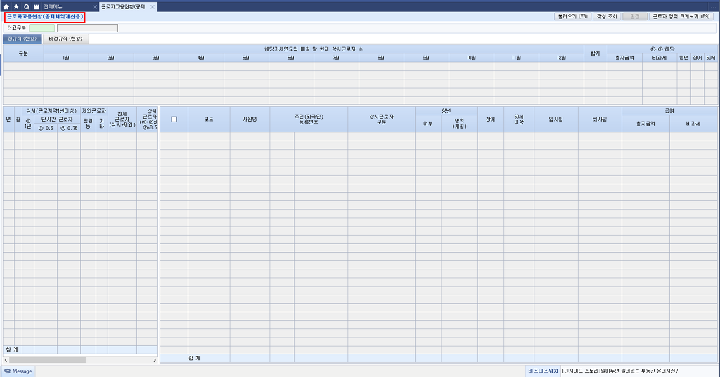Open the Message chat icon

[x=7, y=371]
